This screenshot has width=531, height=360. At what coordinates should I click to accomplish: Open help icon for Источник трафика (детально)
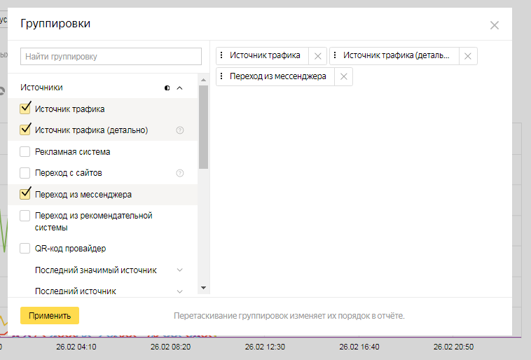coord(180,130)
